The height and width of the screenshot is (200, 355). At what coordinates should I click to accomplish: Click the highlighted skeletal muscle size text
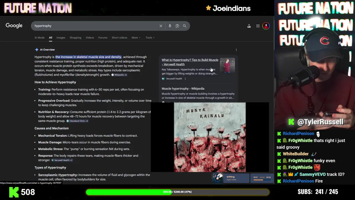click(x=88, y=57)
